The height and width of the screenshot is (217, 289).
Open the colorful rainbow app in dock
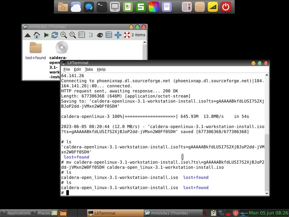154,7
